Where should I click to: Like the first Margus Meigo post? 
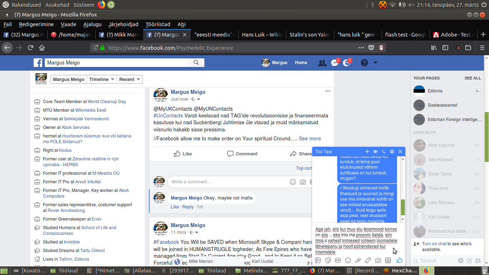183,154
